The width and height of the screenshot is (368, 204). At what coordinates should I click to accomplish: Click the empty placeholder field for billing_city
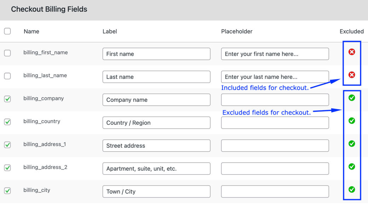coord(275,192)
